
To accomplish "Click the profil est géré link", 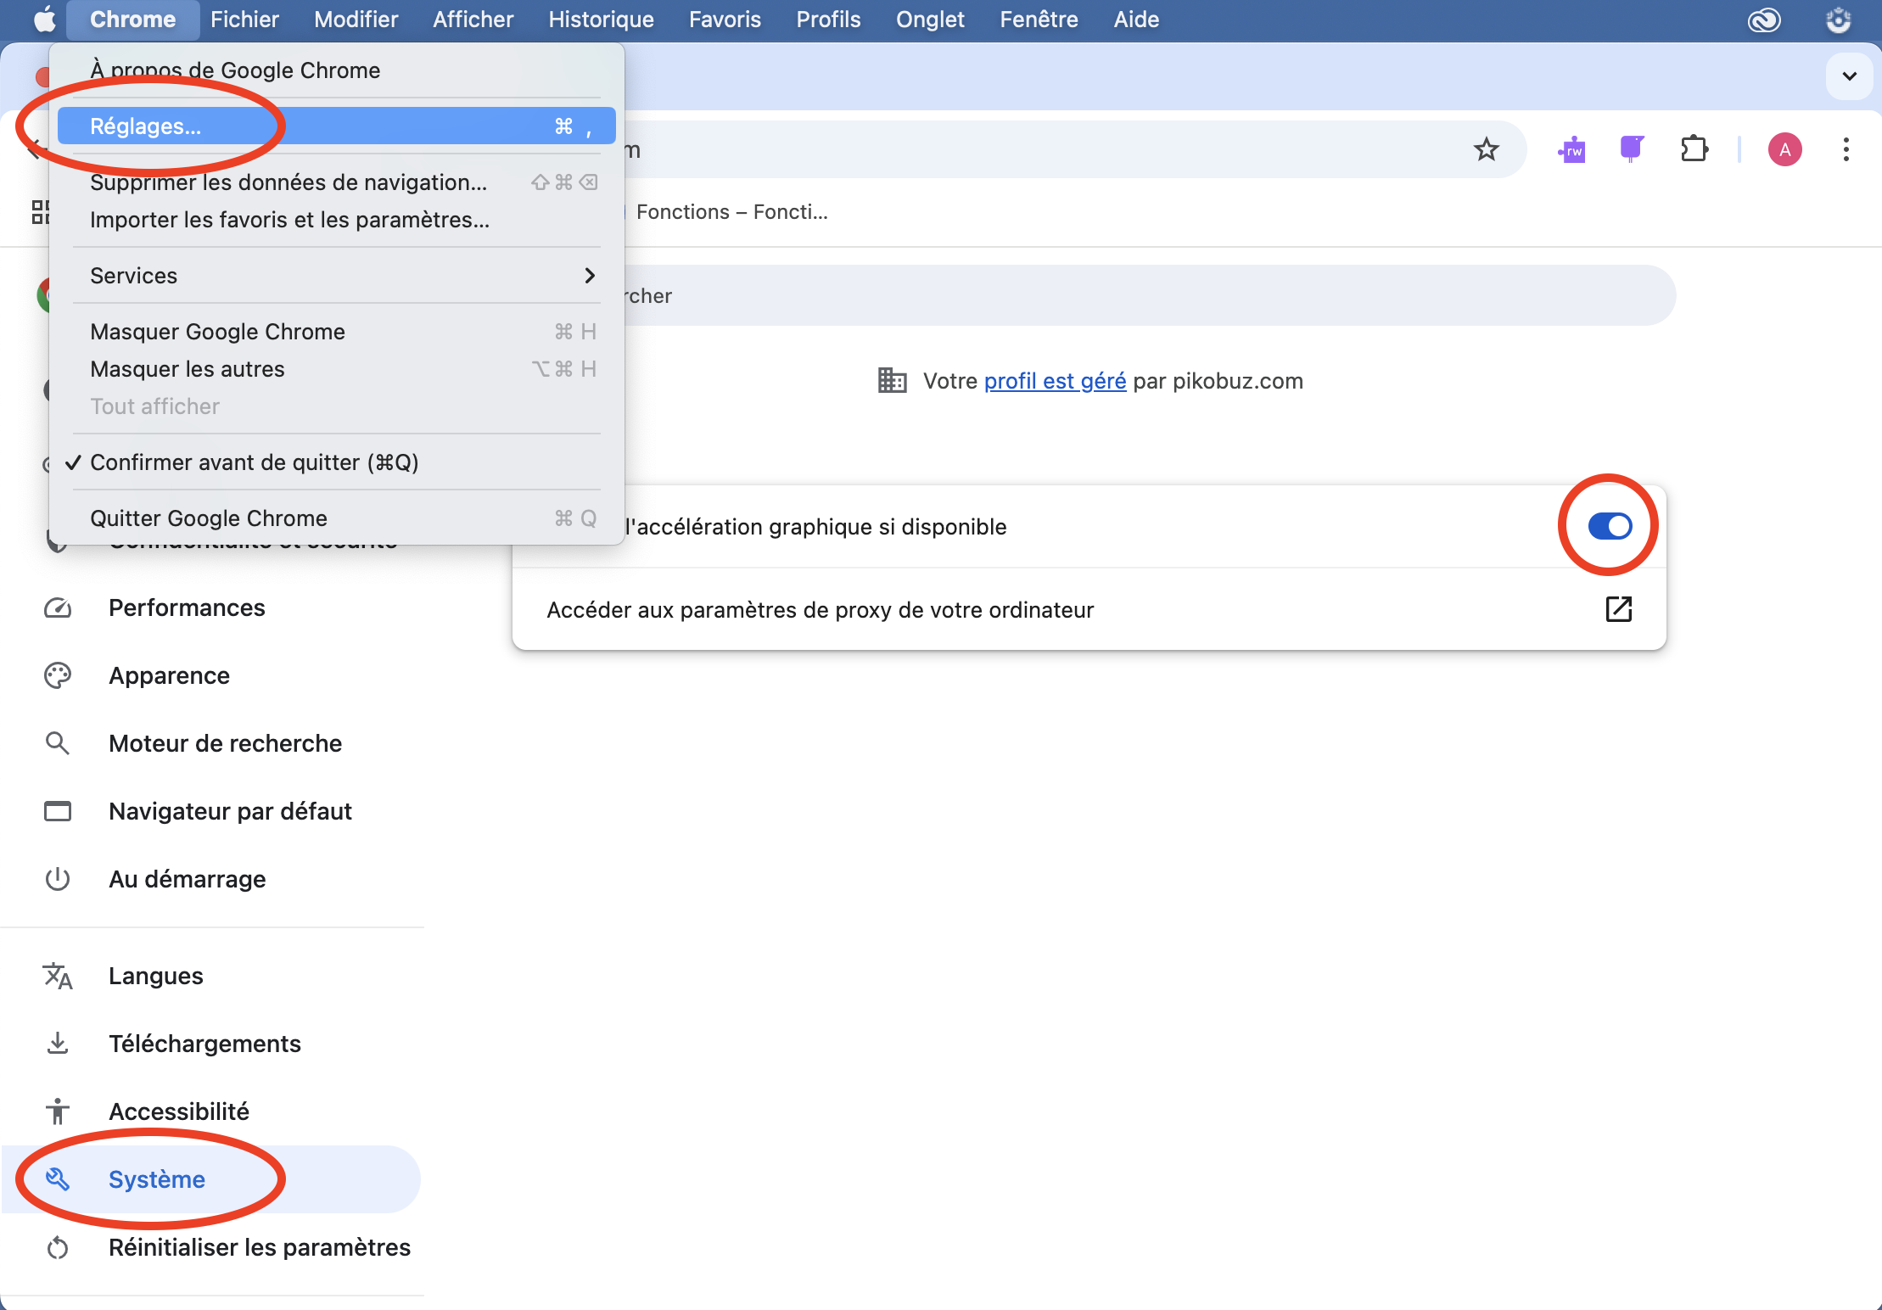I will point(1055,381).
